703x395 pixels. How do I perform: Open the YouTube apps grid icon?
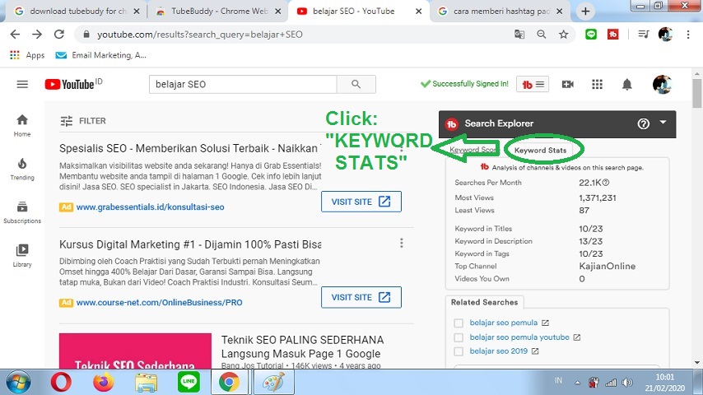(x=597, y=84)
